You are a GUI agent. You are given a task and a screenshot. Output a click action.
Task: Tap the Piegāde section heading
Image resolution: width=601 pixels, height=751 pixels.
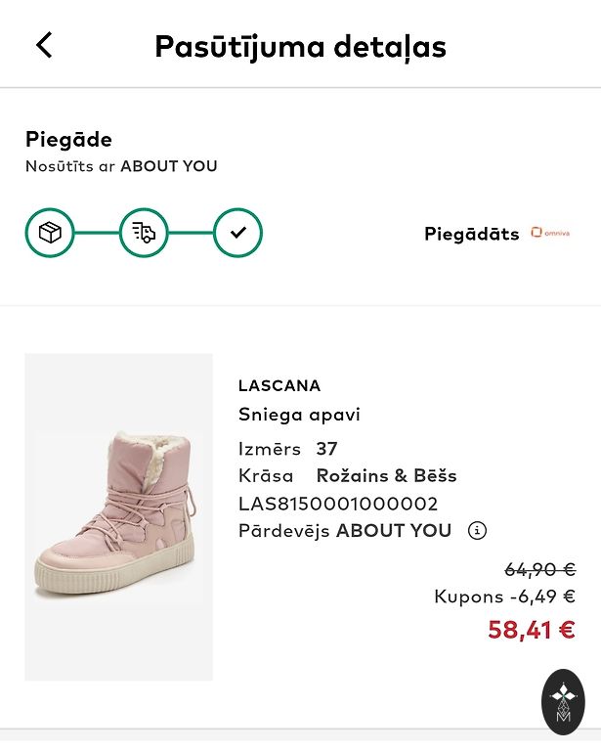68,140
